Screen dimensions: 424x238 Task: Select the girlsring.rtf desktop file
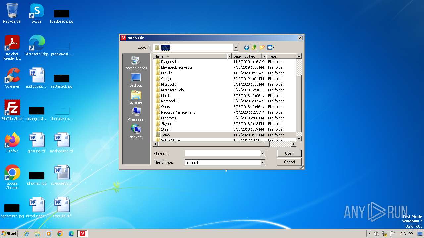(37, 143)
